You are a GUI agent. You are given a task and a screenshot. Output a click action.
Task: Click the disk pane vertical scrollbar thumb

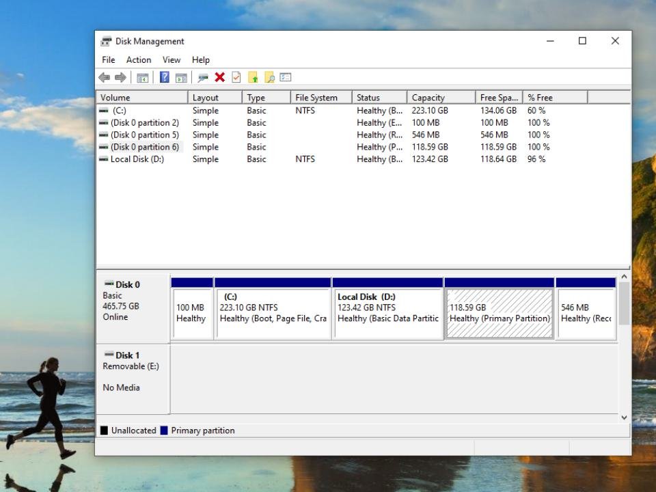click(624, 303)
